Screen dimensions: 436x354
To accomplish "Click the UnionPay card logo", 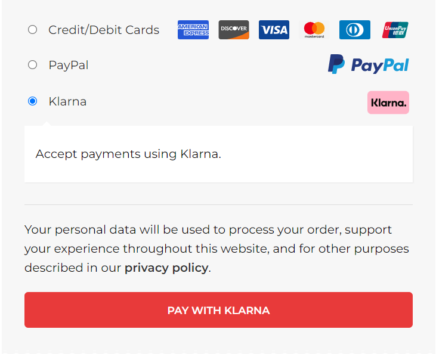I will (395, 30).
